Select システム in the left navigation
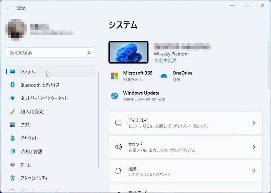This screenshot has width=271, height=193. pos(28,72)
